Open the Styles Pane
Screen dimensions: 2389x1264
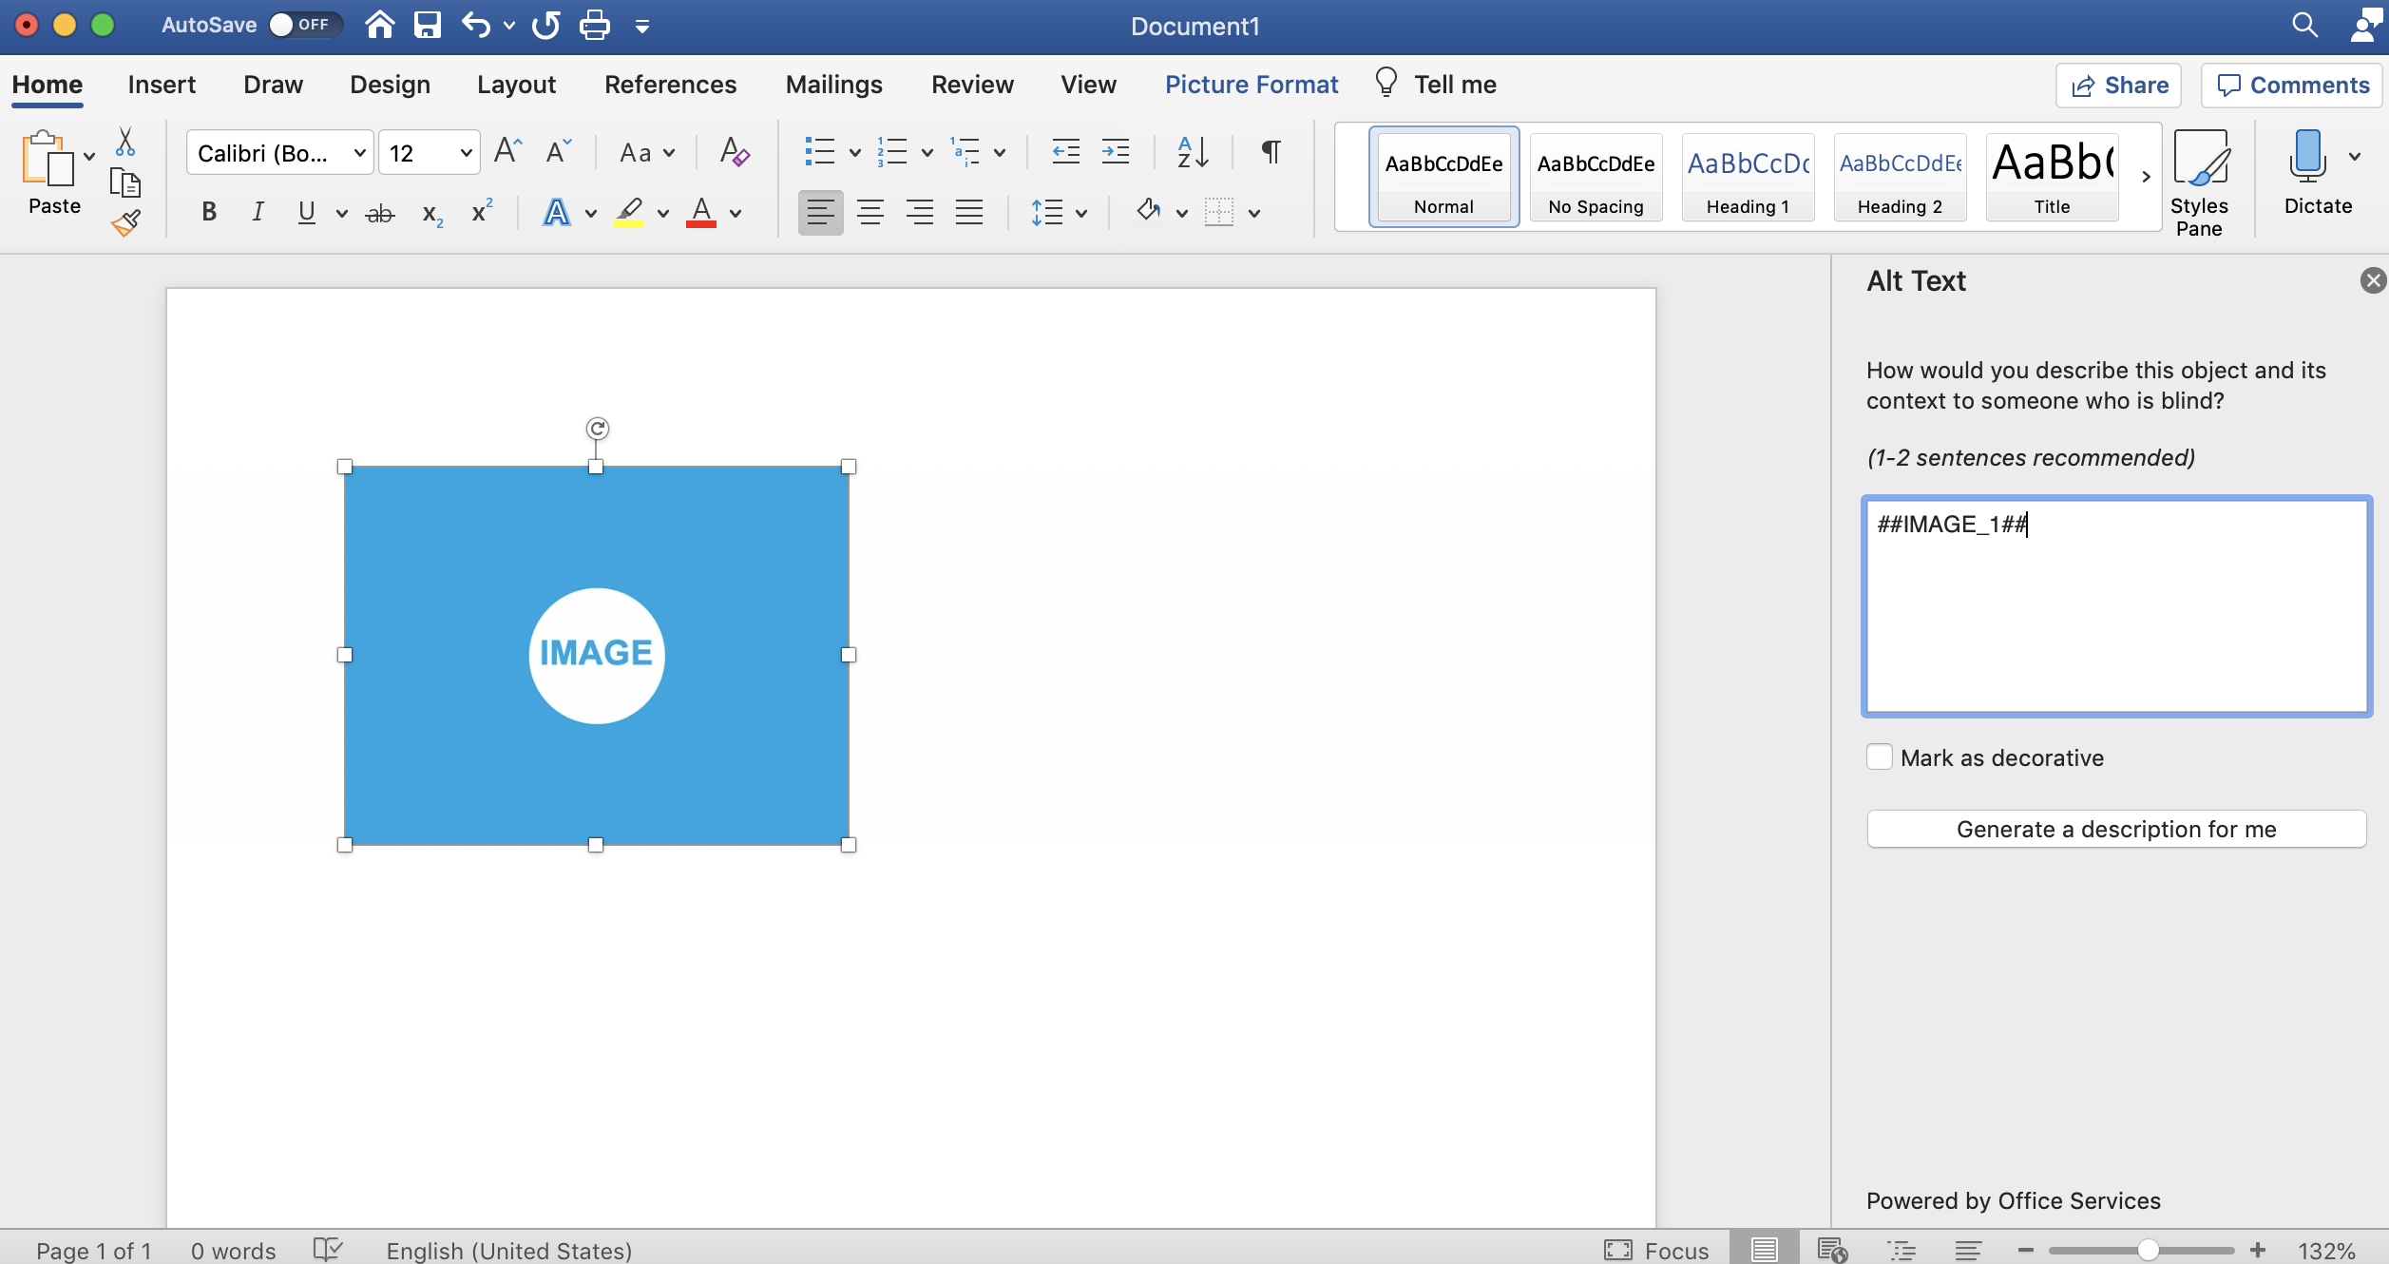2202,181
